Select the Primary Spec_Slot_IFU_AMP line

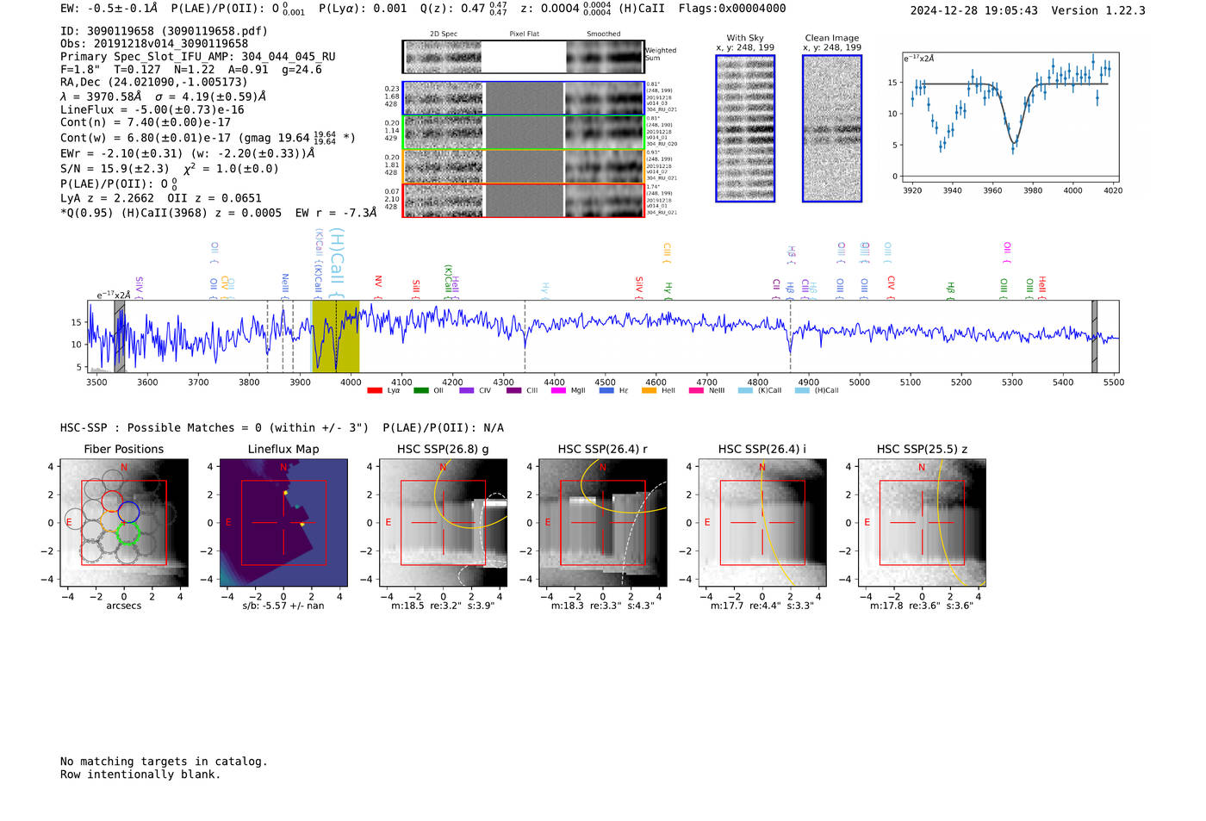tap(198, 57)
